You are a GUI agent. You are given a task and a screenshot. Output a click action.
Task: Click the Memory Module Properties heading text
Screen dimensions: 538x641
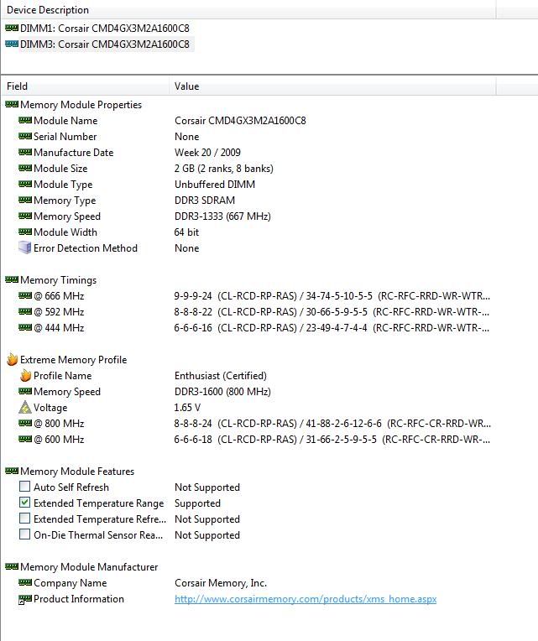pos(81,105)
